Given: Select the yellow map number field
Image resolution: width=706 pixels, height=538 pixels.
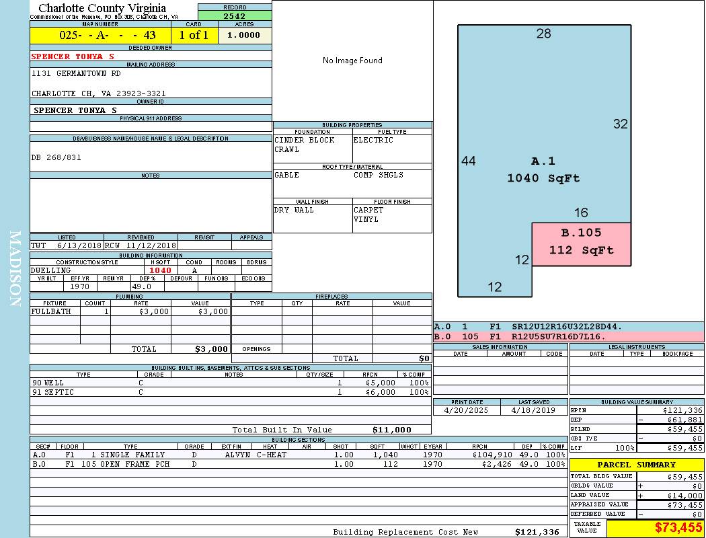Looking at the screenshot, I should click(x=100, y=36).
